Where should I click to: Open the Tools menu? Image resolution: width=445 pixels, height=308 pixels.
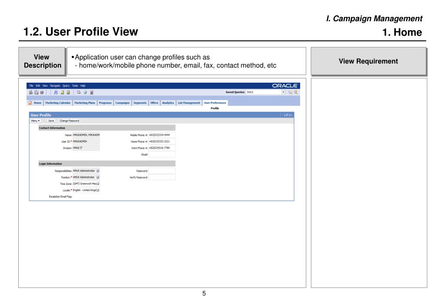(x=75, y=86)
